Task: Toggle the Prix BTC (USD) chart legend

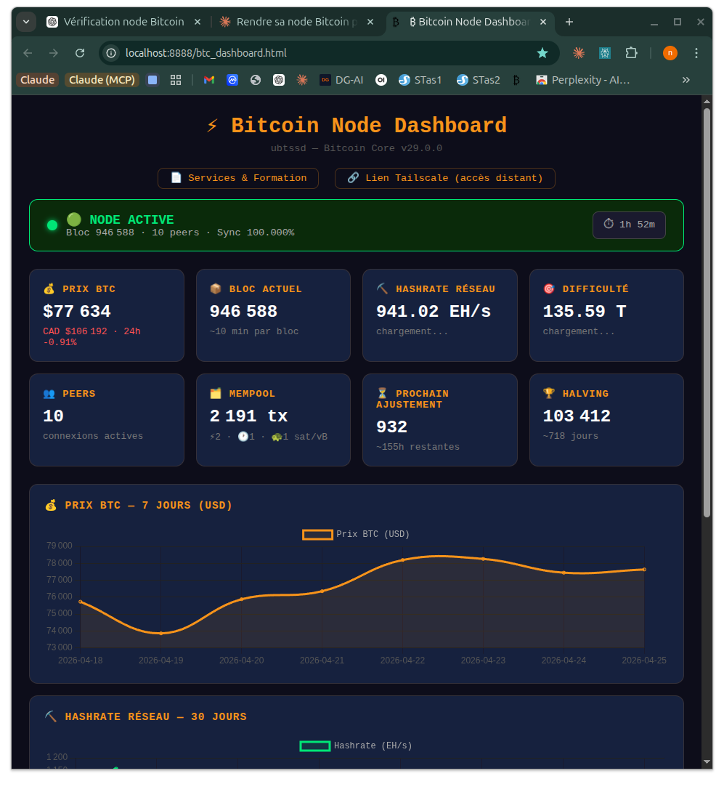Action: pyautogui.click(x=357, y=534)
